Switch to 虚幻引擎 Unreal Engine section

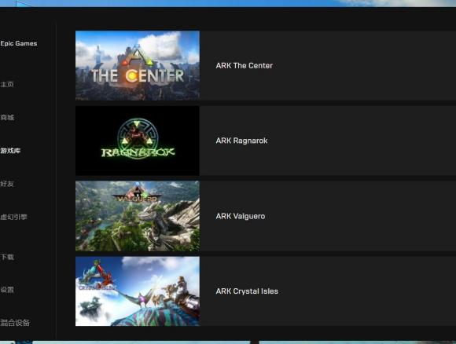click(x=13, y=217)
